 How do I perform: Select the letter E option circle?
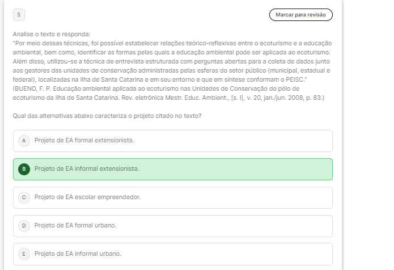24,254
